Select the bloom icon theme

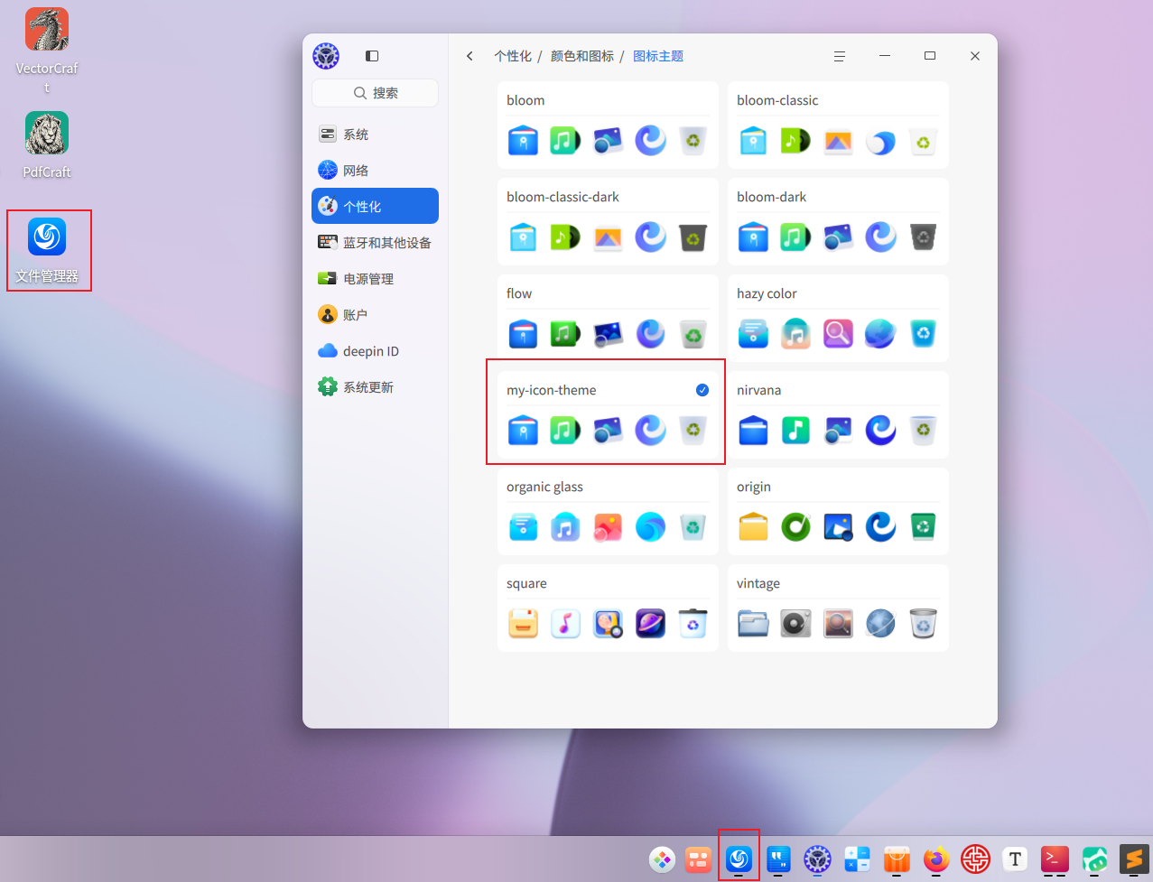[608, 125]
